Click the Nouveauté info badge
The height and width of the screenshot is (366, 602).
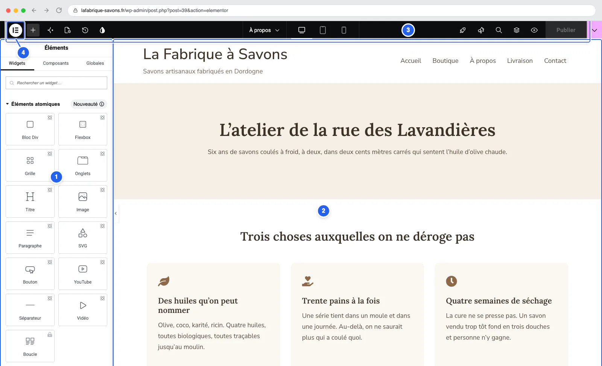[x=89, y=104]
